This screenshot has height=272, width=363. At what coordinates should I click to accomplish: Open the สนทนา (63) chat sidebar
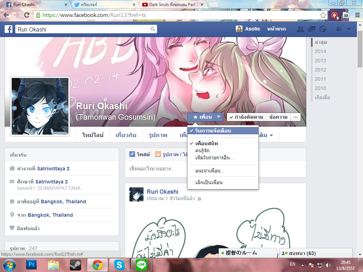(316, 253)
